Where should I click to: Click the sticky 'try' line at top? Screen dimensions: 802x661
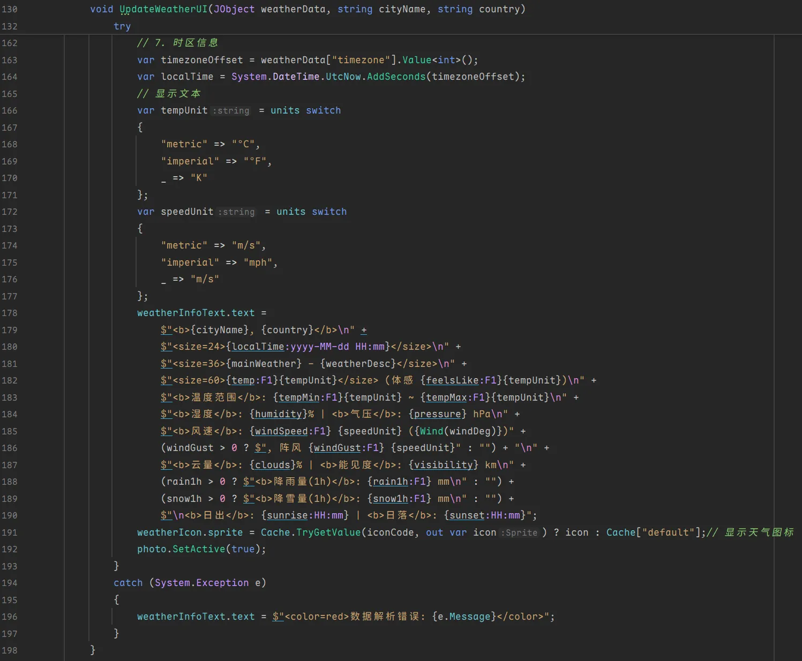122,26
